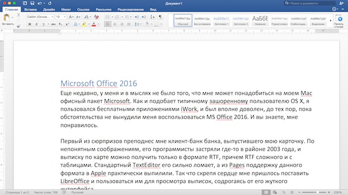Click the Share person-plus icon
348x195 pixels.
(x=342, y=3)
